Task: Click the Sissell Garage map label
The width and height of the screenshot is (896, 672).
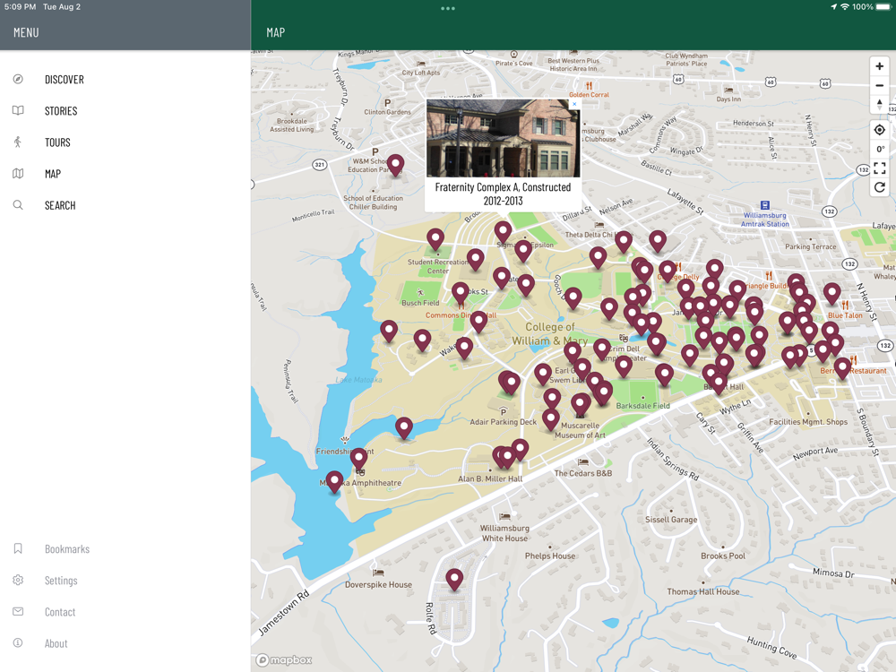Action: (x=671, y=520)
